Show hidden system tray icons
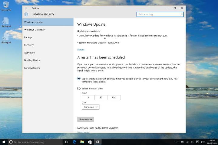Screen dimensions: 218x145 [x=177, y=142]
